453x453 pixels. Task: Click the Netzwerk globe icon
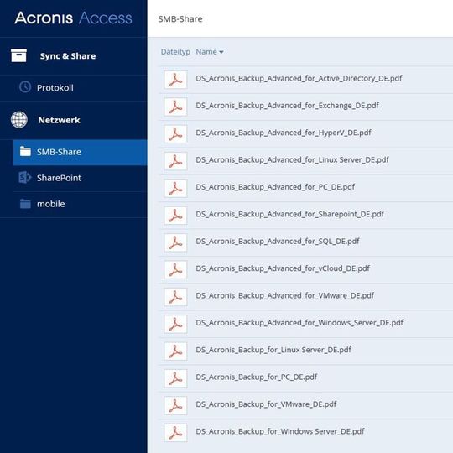(x=19, y=120)
